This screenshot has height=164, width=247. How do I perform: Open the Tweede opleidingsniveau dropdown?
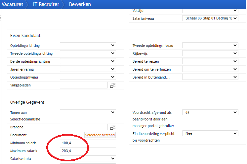point(210,45)
